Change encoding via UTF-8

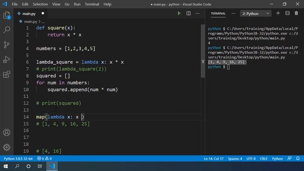251,159
